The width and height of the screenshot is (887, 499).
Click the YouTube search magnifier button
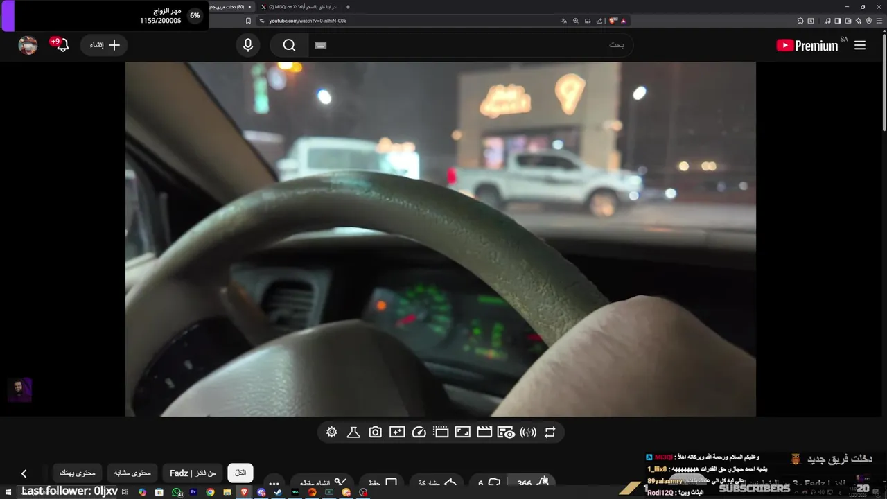[x=290, y=45]
